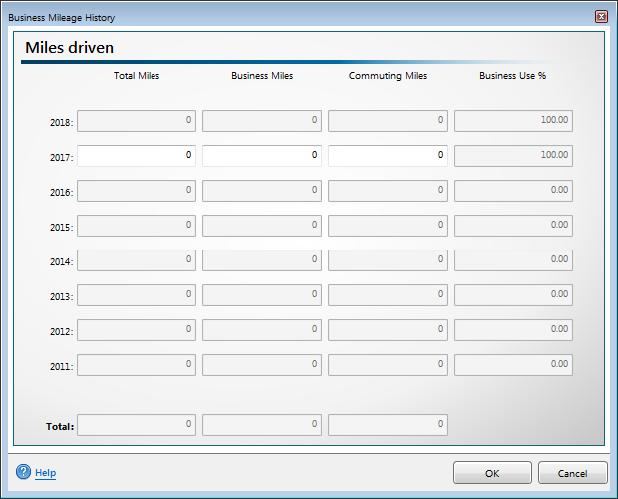Click the Total row Business Miles box
Screen dimensions: 618x499
[x=262, y=425]
